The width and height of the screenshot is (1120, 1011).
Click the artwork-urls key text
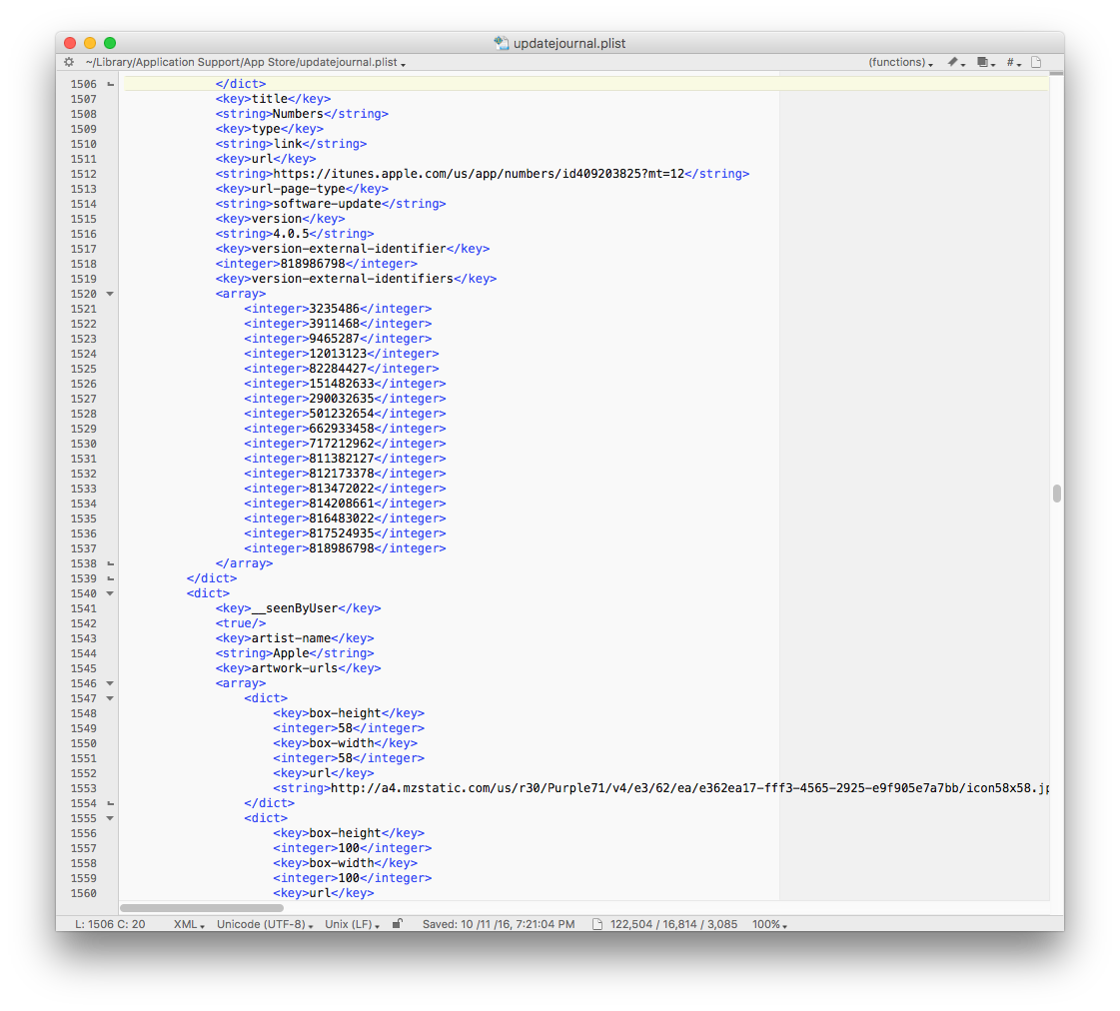click(x=295, y=668)
